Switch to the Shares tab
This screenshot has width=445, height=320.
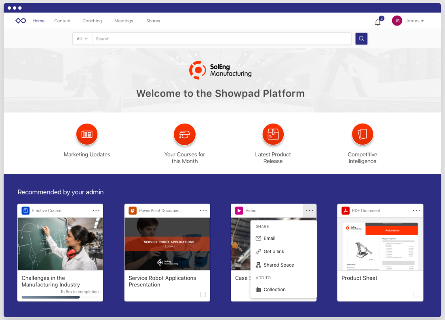click(x=153, y=21)
